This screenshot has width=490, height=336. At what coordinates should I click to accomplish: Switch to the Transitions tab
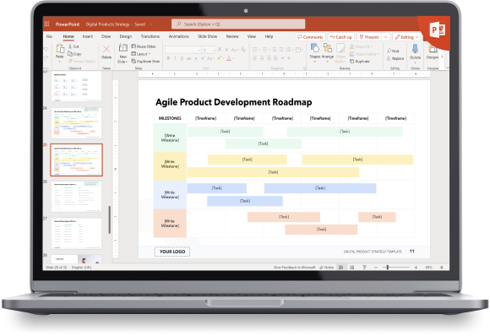click(150, 36)
